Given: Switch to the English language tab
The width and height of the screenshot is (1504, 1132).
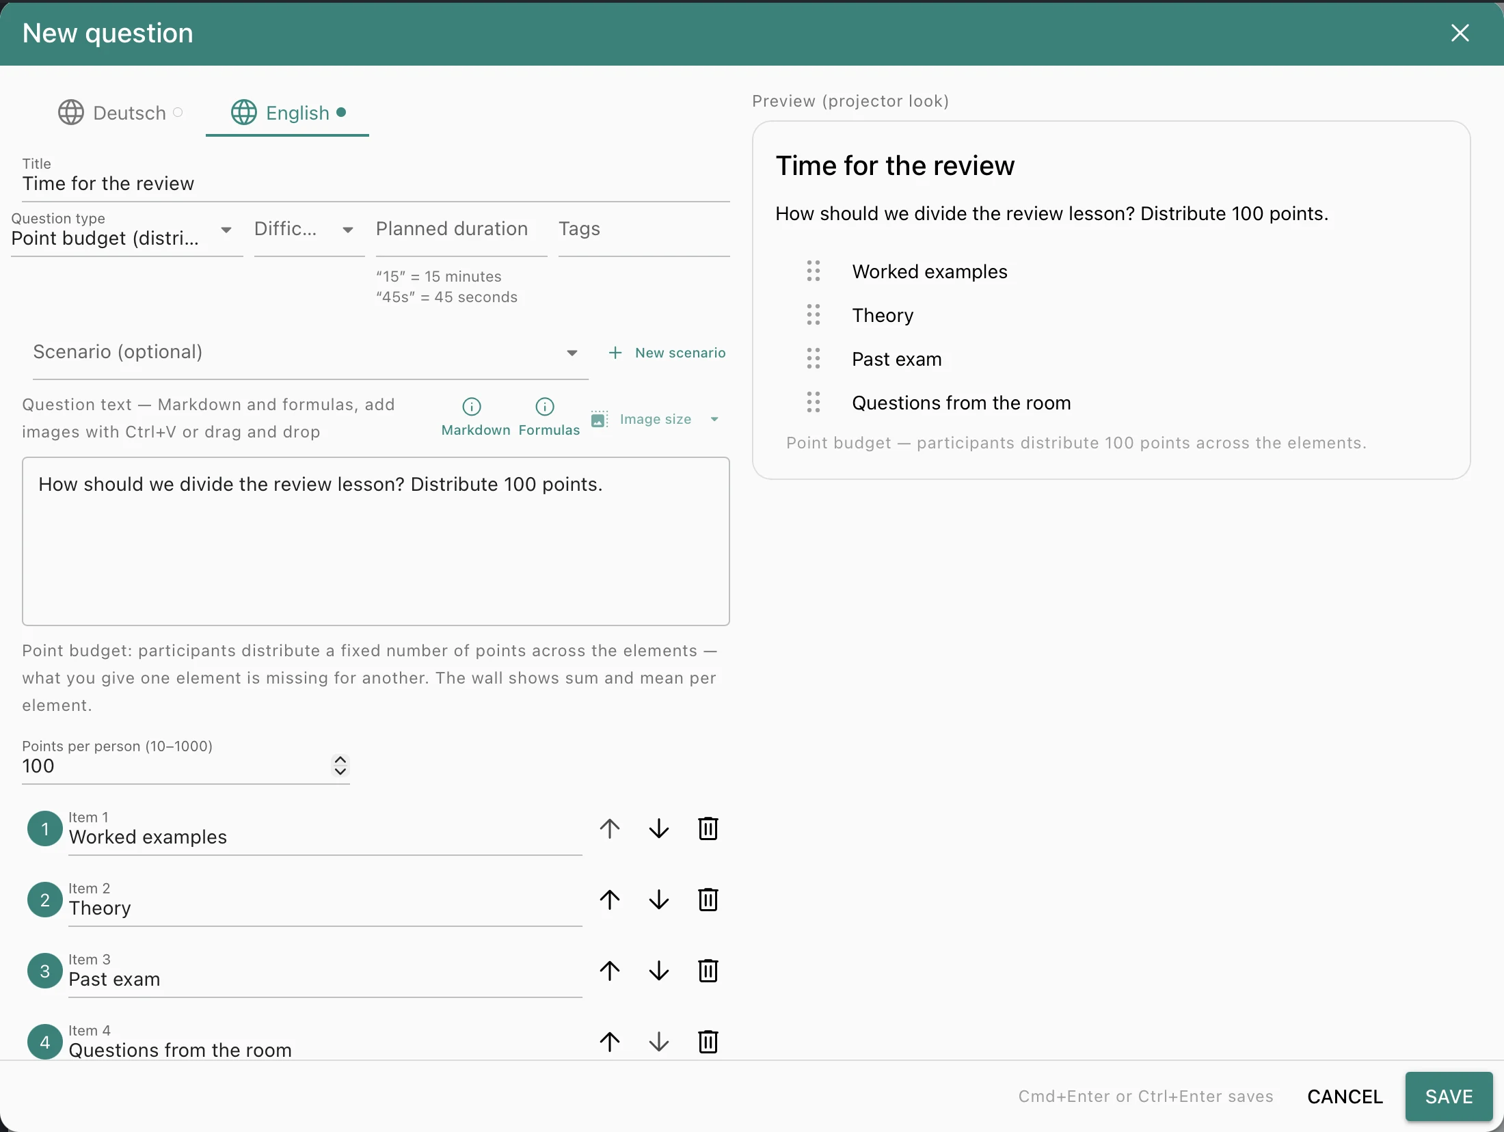Looking at the screenshot, I should click(x=287, y=113).
